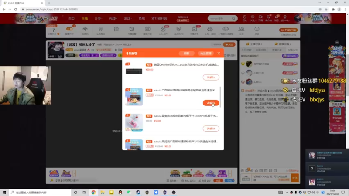The height and width of the screenshot is (196, 349).
Task: Open the gift box icon in toolbar
Action: pyautogui.click(x=116, y=29)
